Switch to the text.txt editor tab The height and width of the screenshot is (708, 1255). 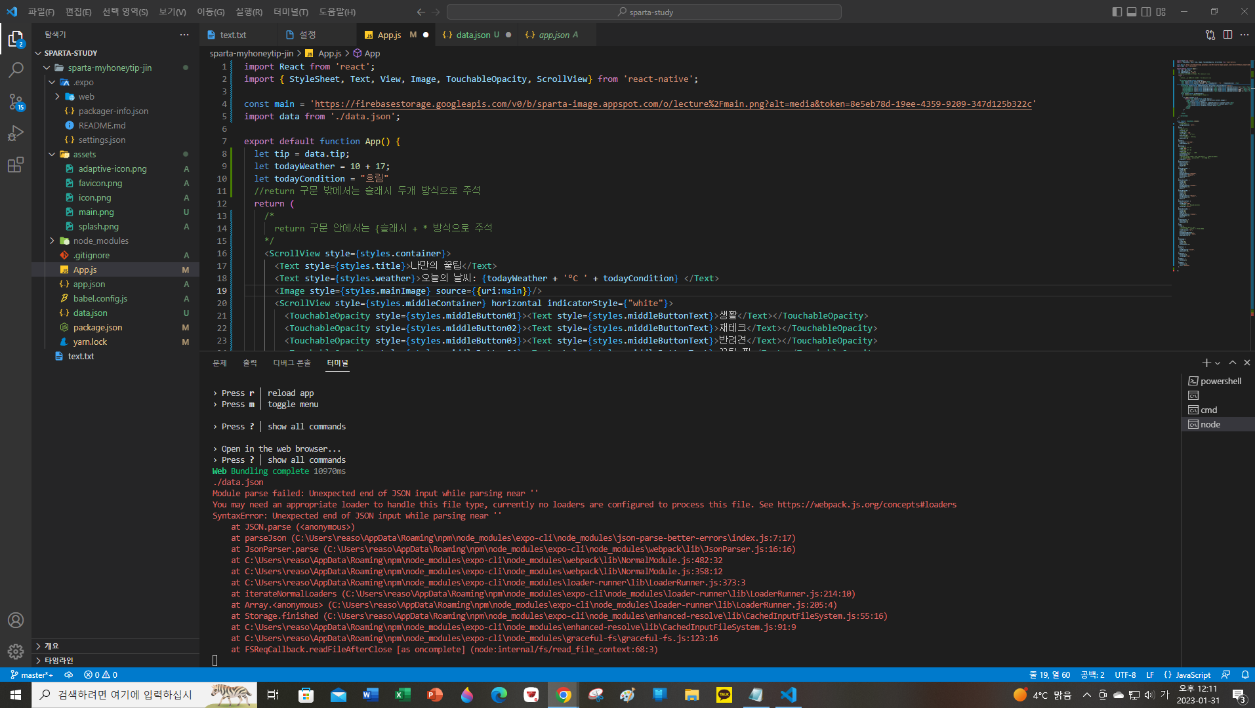[234, 35]
